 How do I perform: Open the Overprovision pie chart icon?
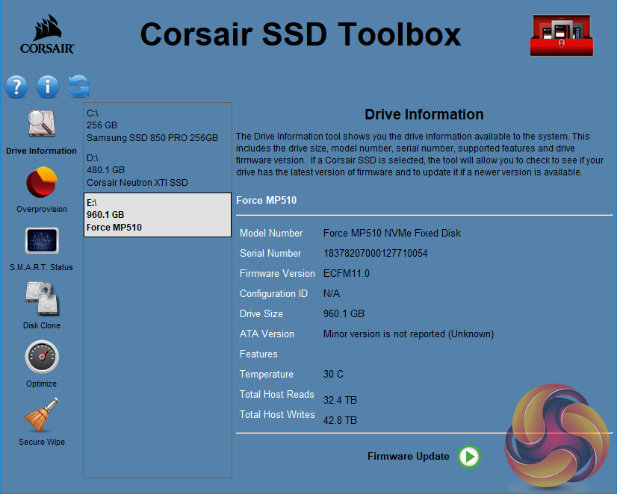[x=42, y=182]
